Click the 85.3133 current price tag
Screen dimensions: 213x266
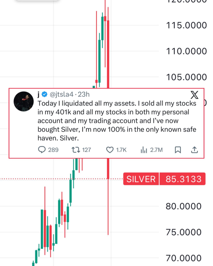[x=183, y=179]
